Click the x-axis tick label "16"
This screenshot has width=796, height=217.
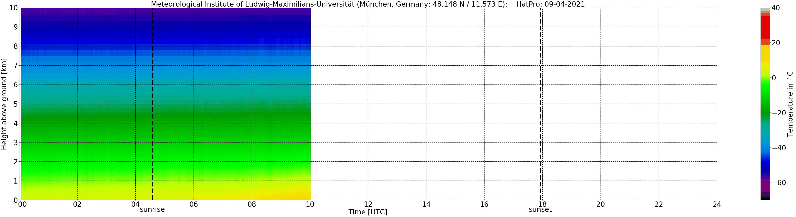(x=484, y=204)
